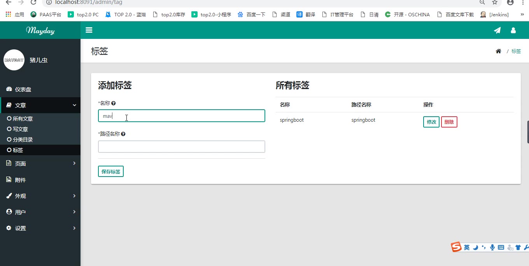Open the 百度一下 bookmark
Viewport: 529px width, 266px height.
coord(251,14)
